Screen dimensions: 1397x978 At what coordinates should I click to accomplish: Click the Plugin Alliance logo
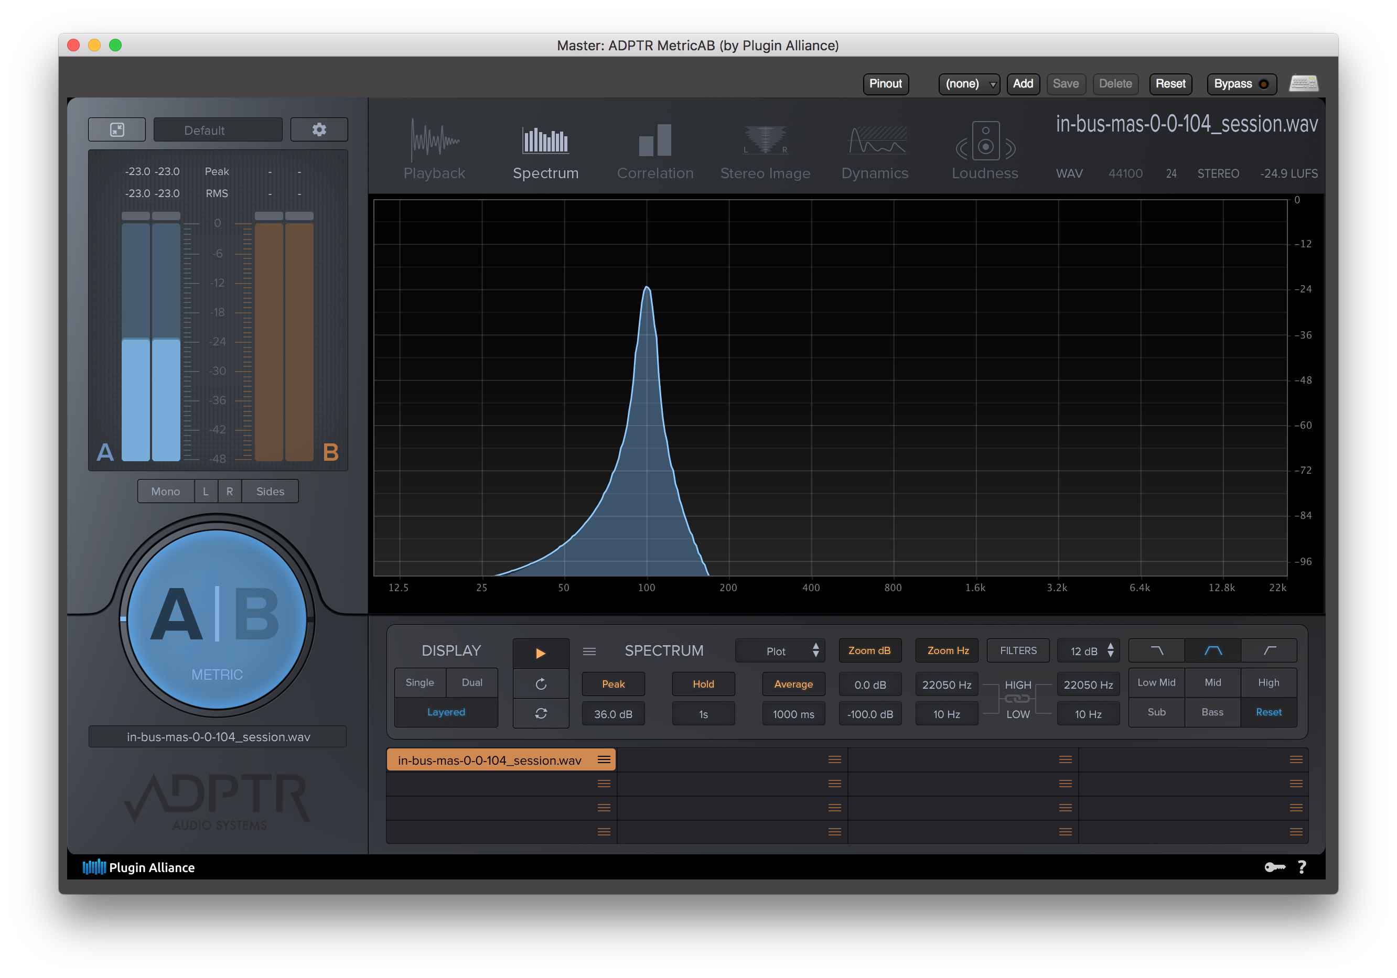(139, 867)
